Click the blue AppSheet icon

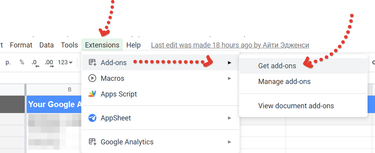[x=92, y=118]
